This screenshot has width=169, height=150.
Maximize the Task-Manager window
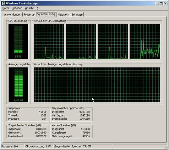[161, 3]
